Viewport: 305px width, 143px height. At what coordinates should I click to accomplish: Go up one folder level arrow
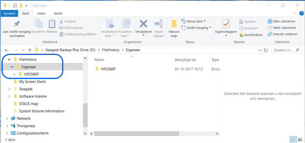(x=30, y=50)
